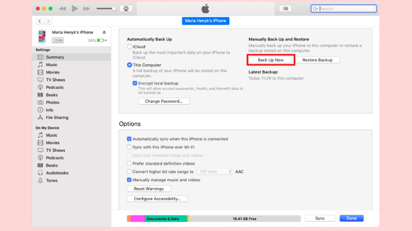
Task: Open Movies under Settings
Action: coord(72,72)
